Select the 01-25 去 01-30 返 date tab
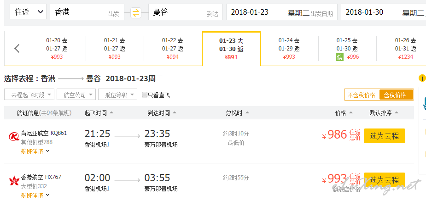The height and width of the screenshot is (201, 426). pos(347,49)
